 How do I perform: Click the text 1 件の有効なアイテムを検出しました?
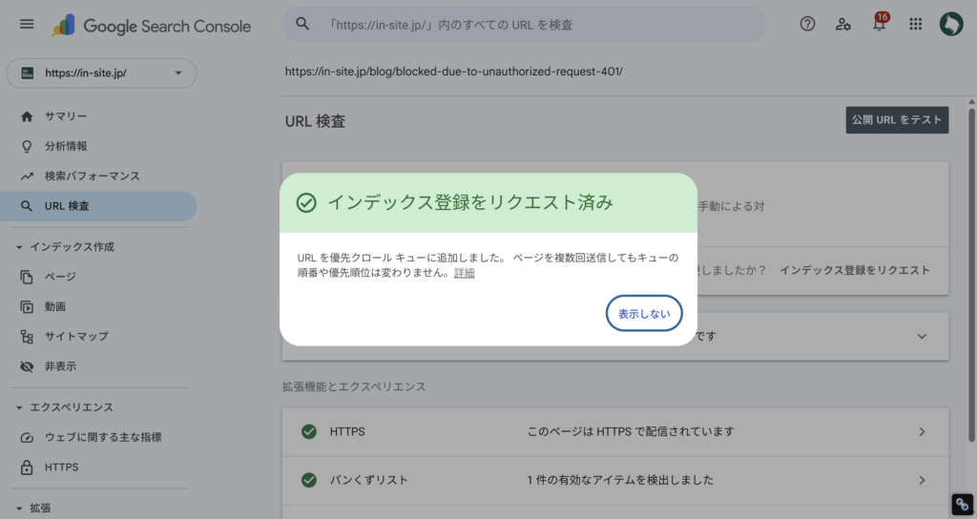[x=620, y=481]
